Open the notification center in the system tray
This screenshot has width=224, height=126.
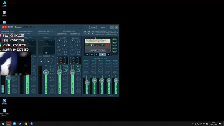220,124
